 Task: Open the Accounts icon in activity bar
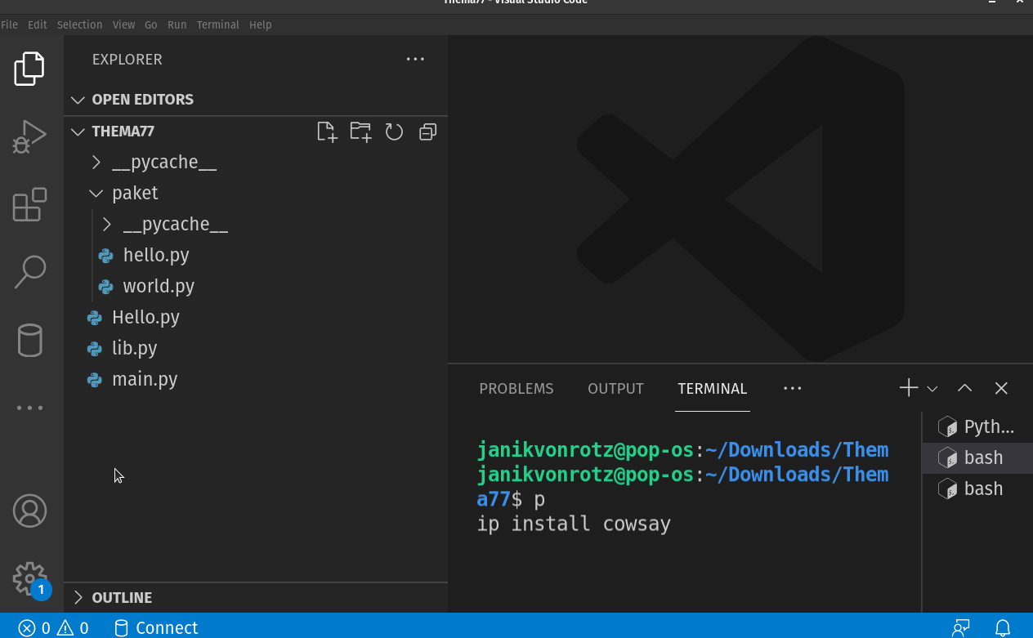tap(29, 511)
